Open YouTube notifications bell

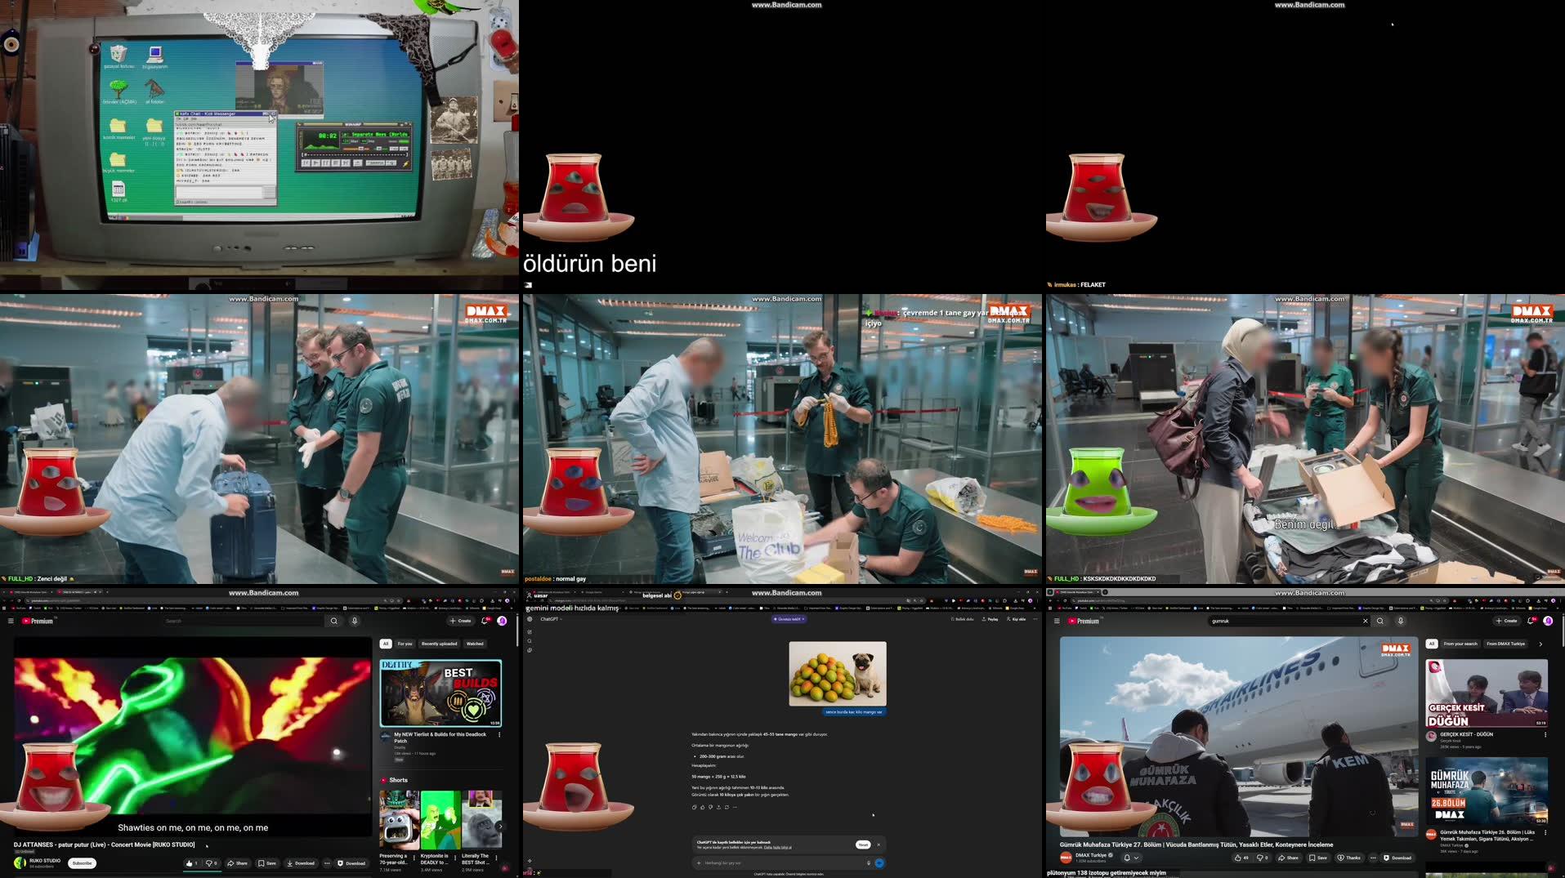point(485,621)
